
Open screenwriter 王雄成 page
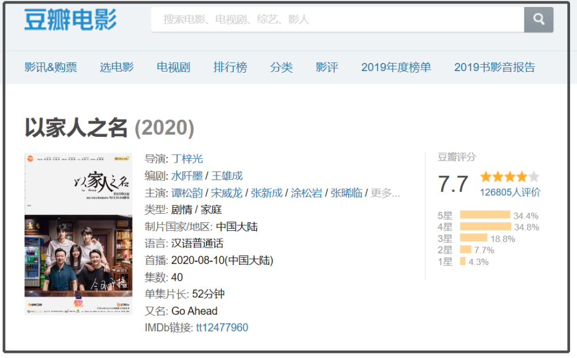coord(227,176)
